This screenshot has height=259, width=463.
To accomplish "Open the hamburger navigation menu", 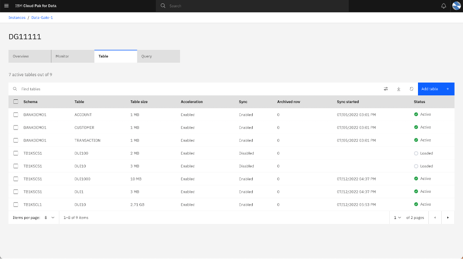I will (6, 6).
